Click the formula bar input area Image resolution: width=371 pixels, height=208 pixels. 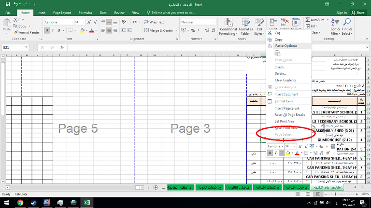[216, 47]
